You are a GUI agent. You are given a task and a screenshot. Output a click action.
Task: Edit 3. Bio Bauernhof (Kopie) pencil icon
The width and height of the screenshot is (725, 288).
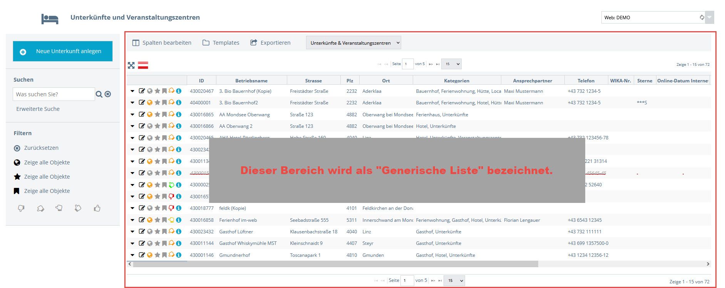click(x=142, y=91)
